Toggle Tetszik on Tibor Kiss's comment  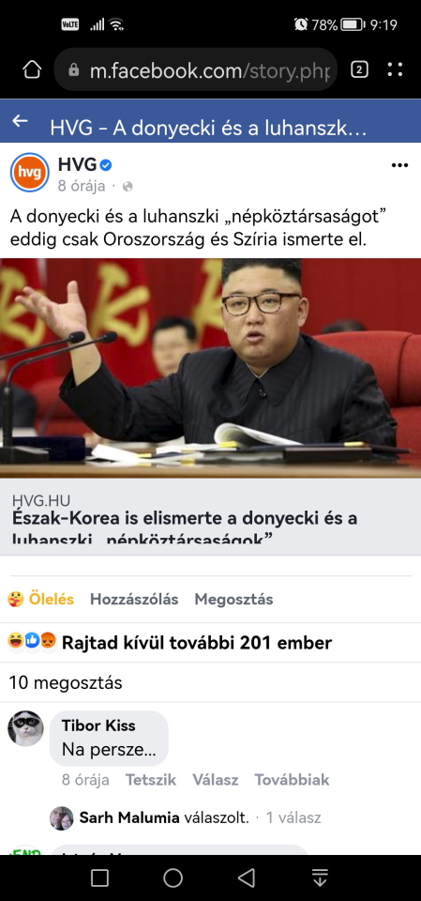[x=151, y=780]
